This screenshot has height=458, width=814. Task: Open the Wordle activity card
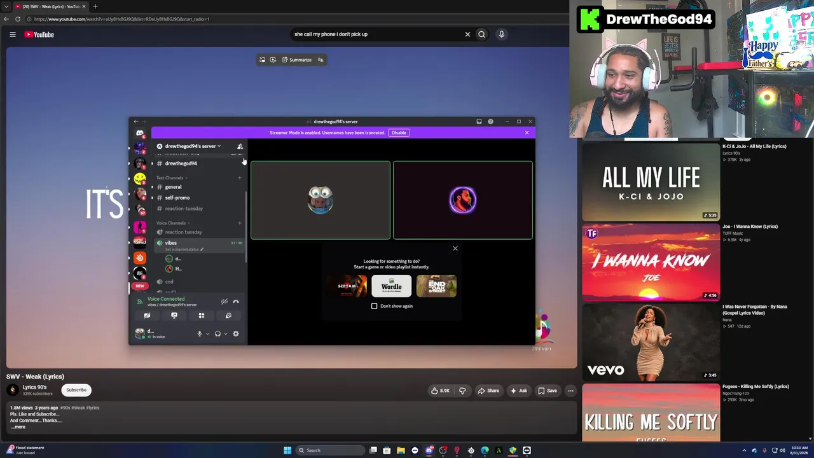point(391,286)
